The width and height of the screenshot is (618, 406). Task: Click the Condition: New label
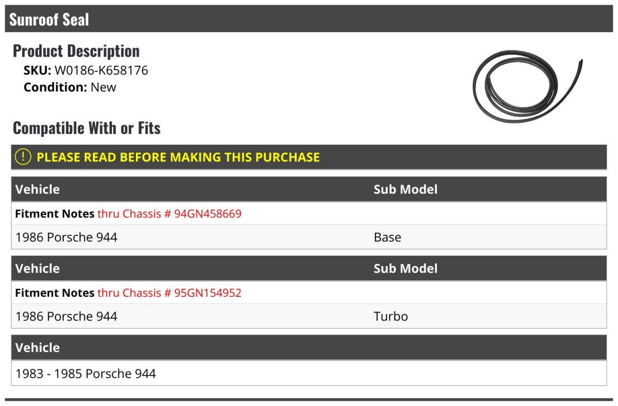pos(70,87)
